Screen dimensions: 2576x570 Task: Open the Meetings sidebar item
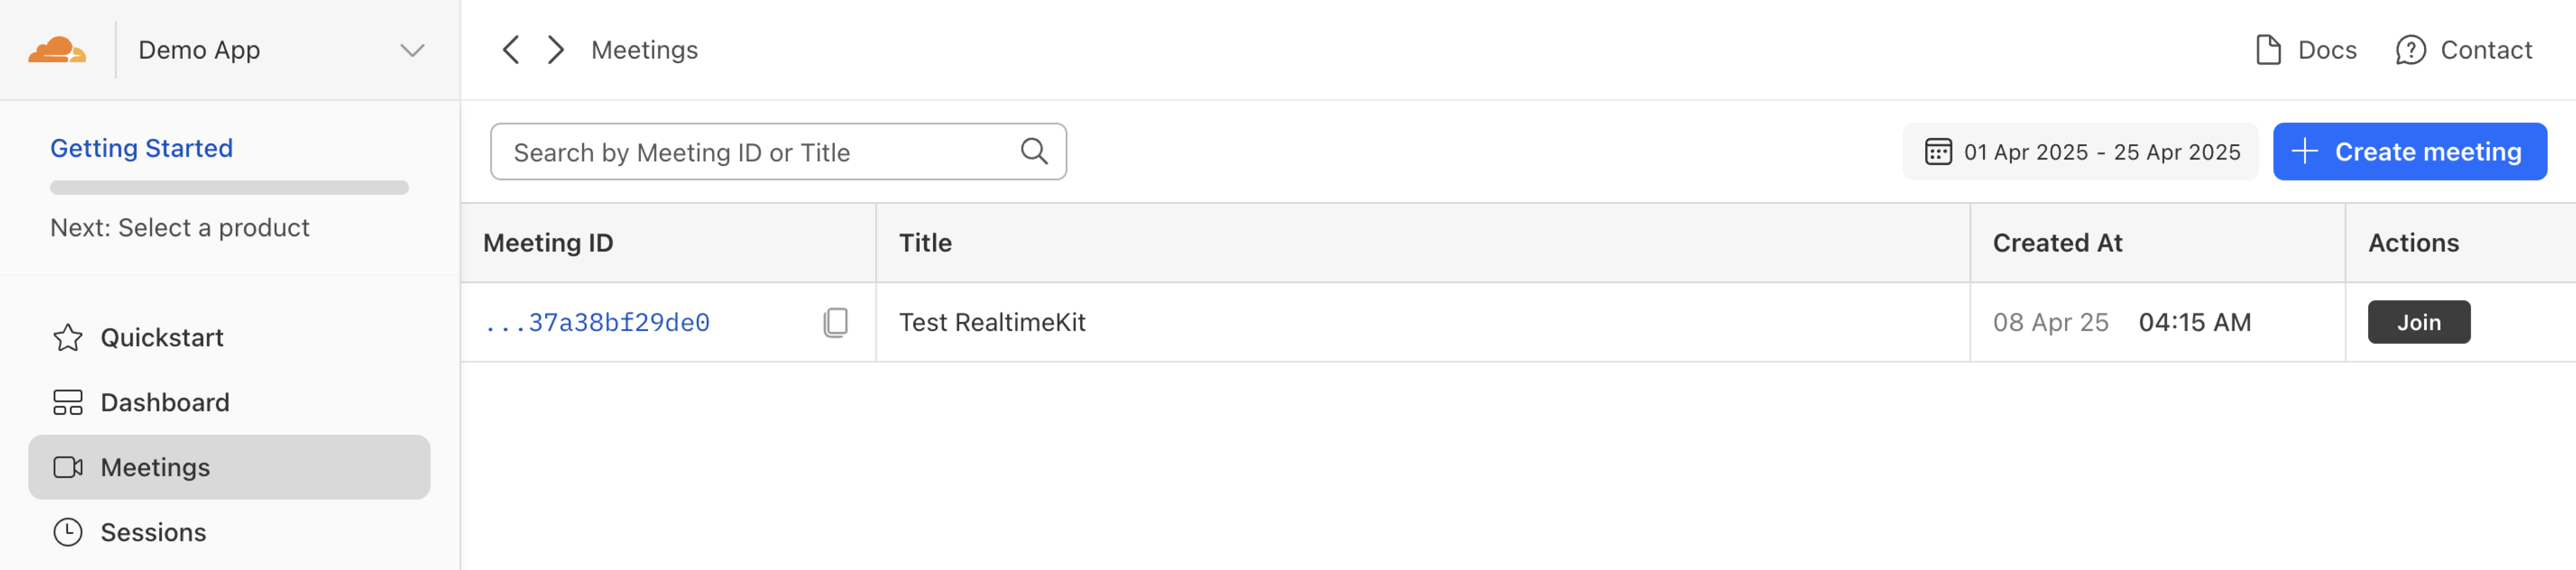pyautogui.click(x=229, y=467)
